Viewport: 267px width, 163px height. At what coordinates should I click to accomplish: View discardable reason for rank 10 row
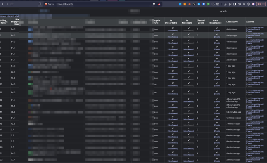pos(172,86)
